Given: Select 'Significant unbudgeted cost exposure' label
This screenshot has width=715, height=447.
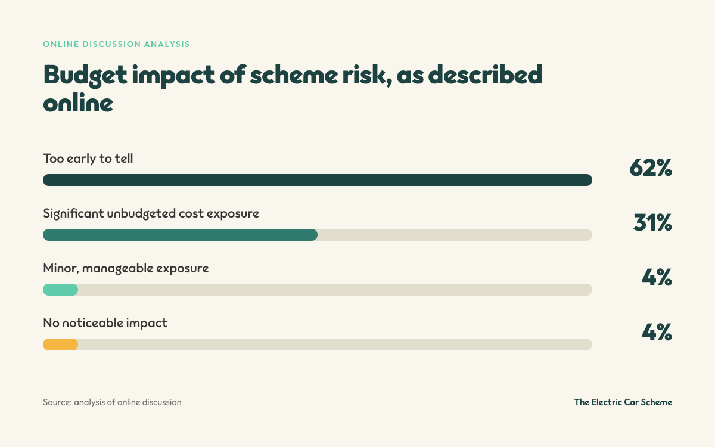Looking at the screenshot, I should click(x=151, y=213).
